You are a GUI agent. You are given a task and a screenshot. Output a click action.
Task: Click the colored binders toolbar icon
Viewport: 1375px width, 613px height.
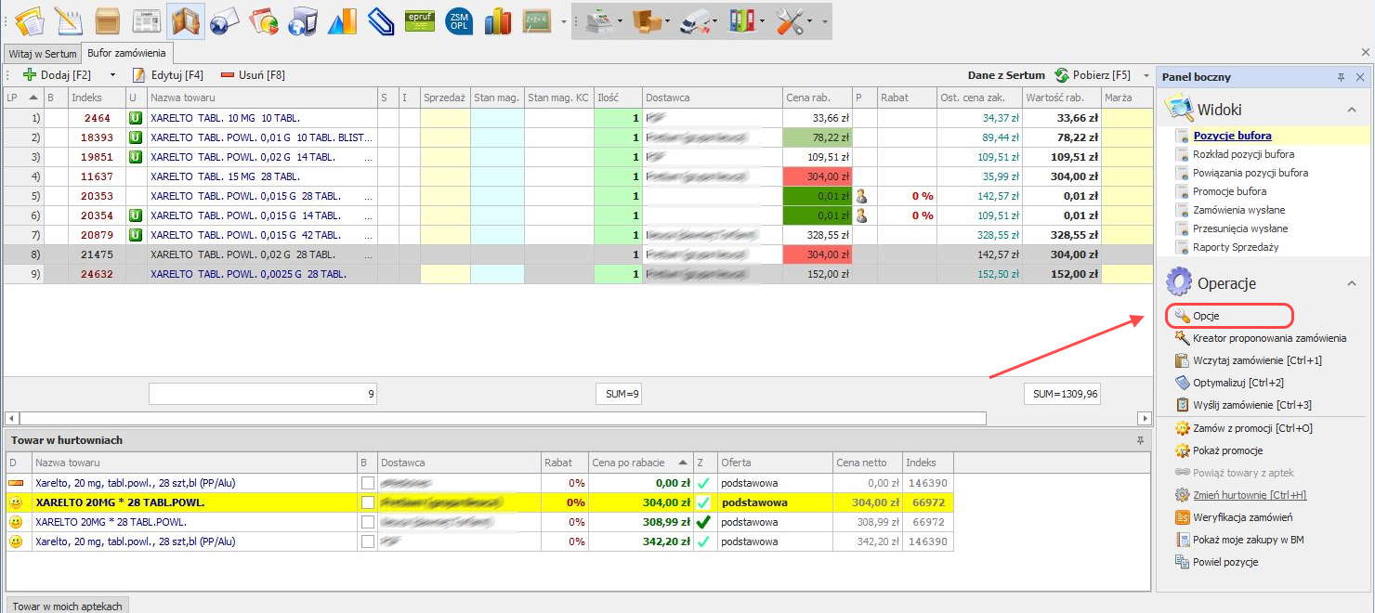point(741,20)
